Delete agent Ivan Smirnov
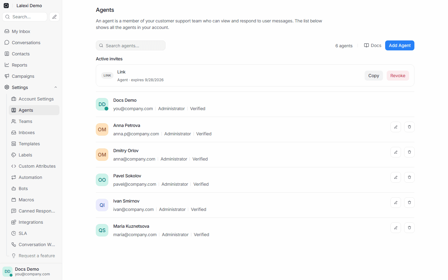This screenshot has width=448, height=280. (409, 203)
